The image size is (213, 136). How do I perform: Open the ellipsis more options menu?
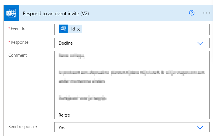coord(207,13)
